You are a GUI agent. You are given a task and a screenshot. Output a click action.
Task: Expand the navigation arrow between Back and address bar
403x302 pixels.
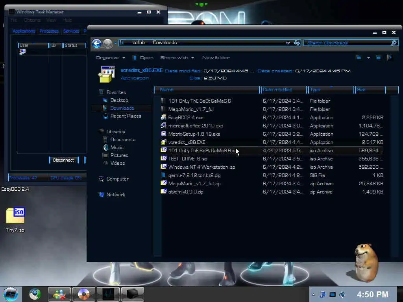[x=115, y=43]
